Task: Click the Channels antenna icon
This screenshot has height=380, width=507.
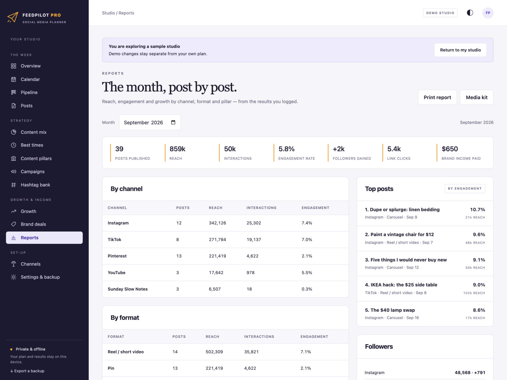Action: 13,264
